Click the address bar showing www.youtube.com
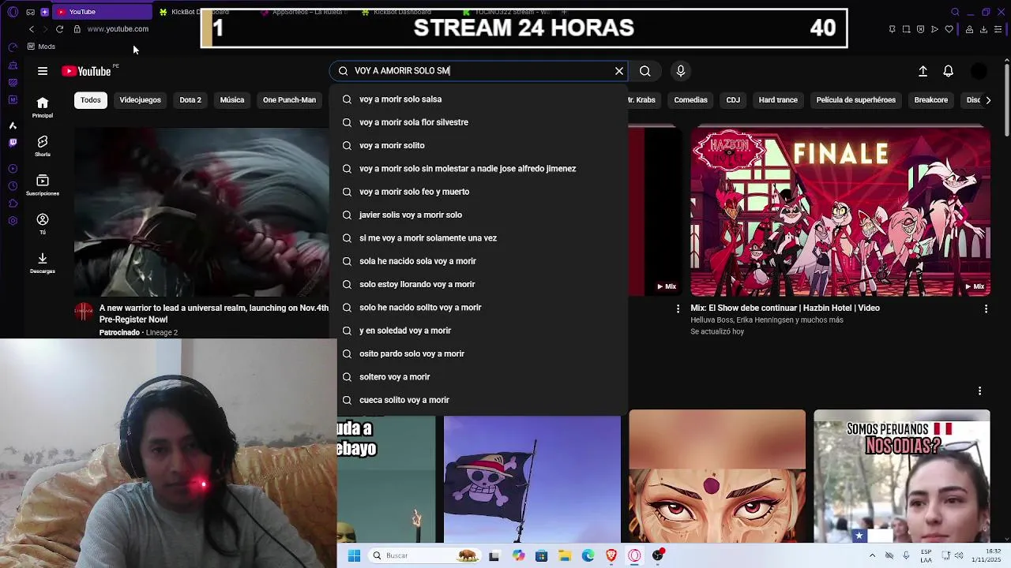1011x568 pixels. point(118,29)
